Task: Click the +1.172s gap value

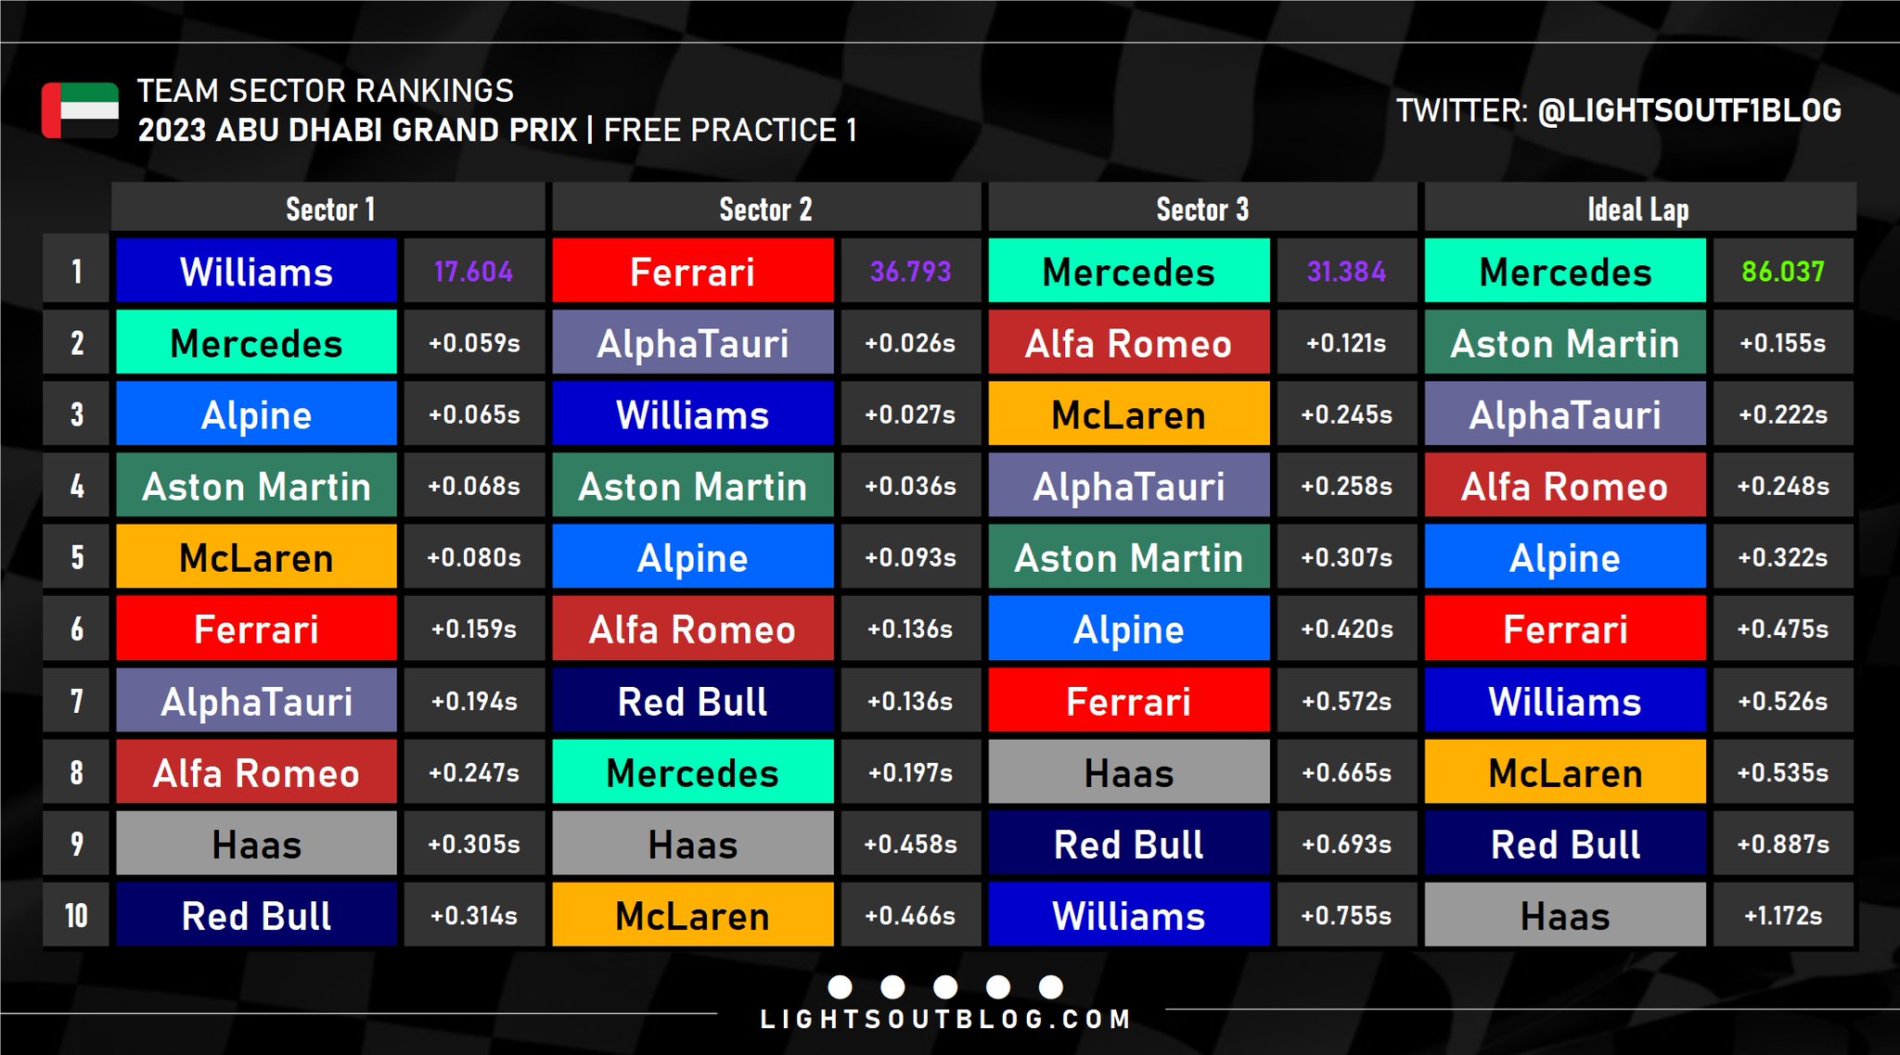Action: pos(1783,915)
